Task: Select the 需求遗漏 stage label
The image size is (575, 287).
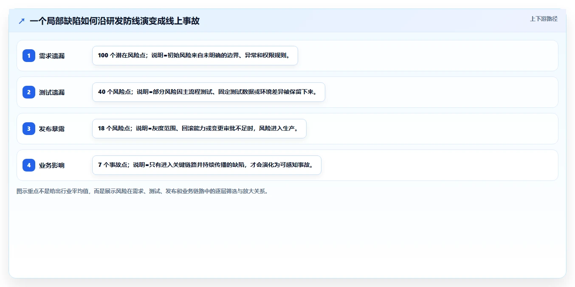Action: [52, 56]
